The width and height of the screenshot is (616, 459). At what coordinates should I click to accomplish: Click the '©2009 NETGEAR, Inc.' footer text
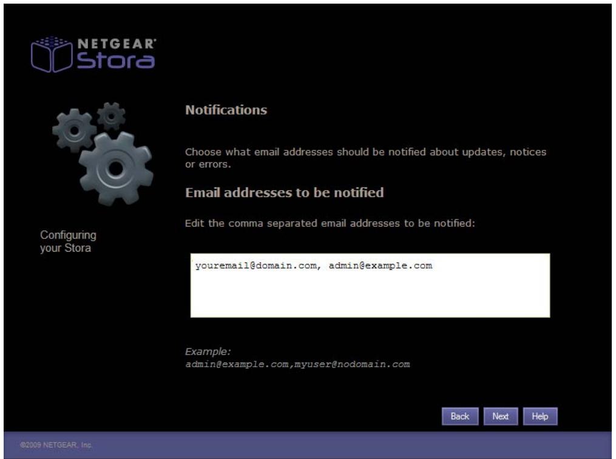tap(56, 445)
